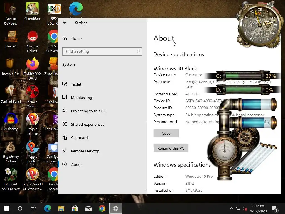The width and height of the screenshot is (285, 214).
Task: Select FURRYFOX UWU Firefox icon
Action: pyautogui.click(x=32, y=69)
